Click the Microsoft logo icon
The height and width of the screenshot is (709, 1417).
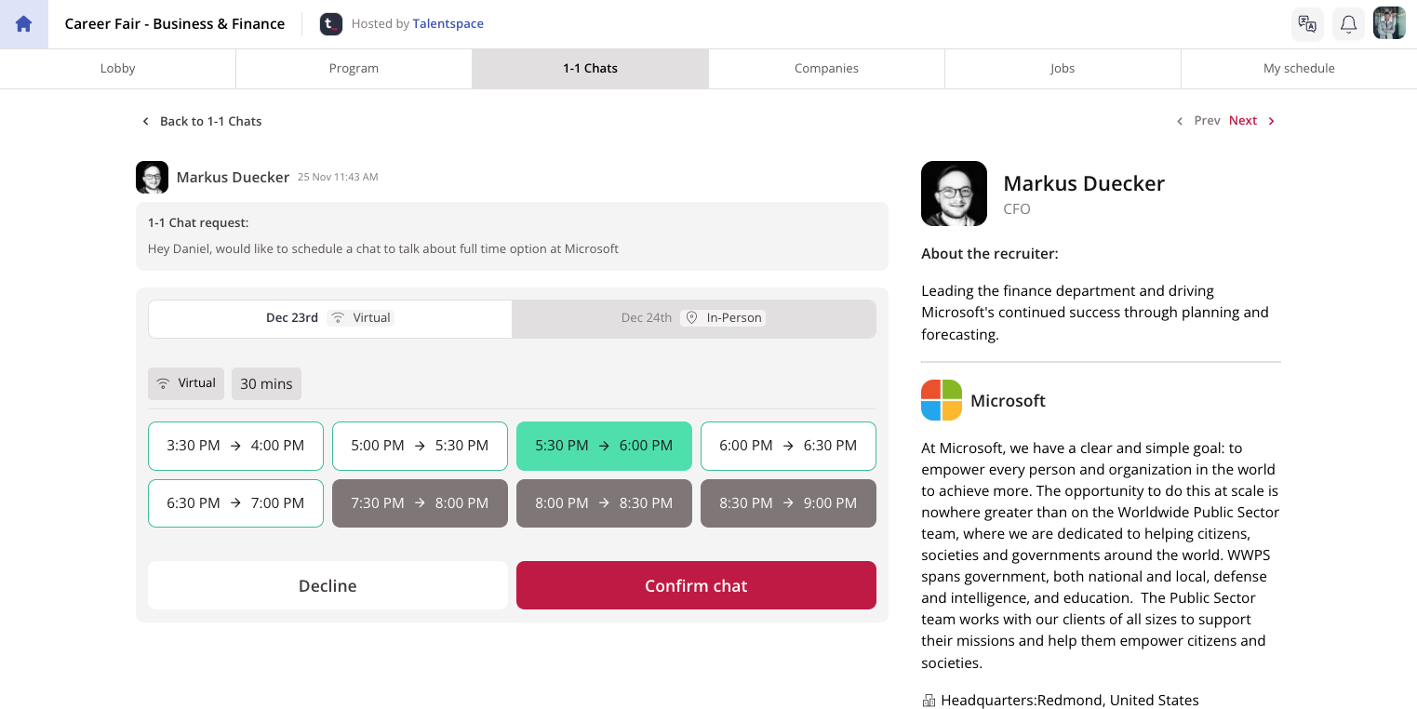click(x=942, y=400)
